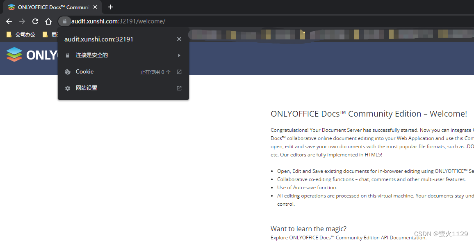
Task: Click the '正在使用 0 个' cookie count
Action: 155,72
